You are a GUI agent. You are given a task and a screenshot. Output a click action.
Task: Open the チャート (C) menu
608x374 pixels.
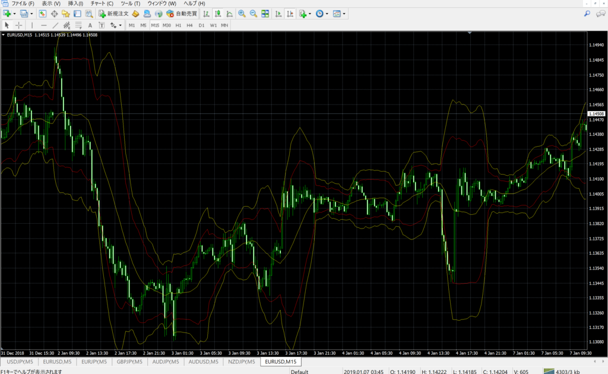[x=102, y=4]
